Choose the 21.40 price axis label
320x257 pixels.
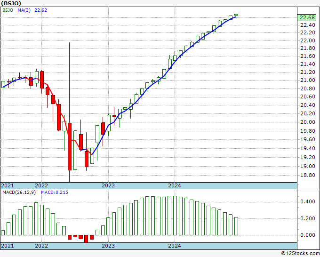(x=308, y=64)
